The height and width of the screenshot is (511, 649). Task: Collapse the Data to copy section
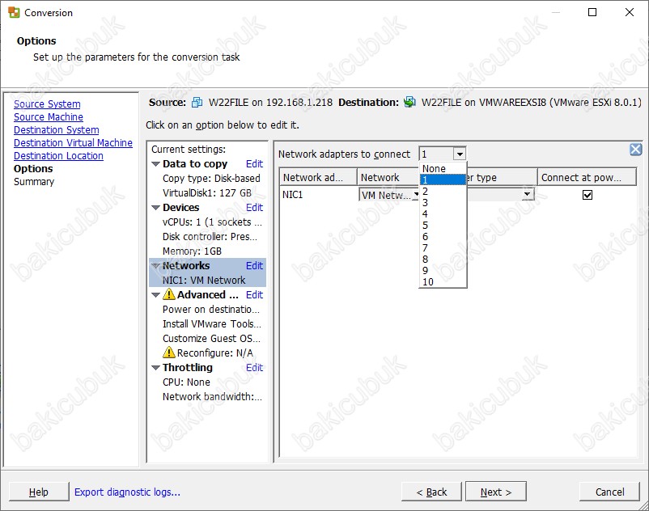[x=155, y=164]
